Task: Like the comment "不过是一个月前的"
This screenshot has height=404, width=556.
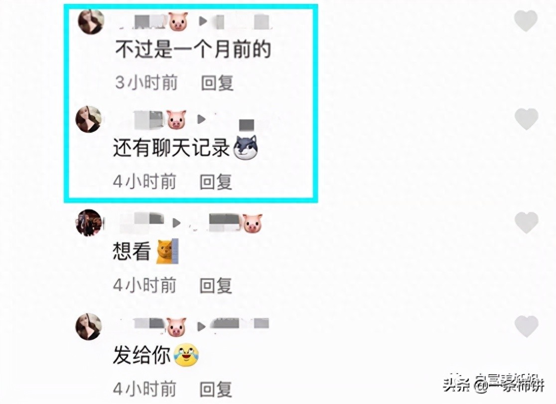Action: (526, 20)
